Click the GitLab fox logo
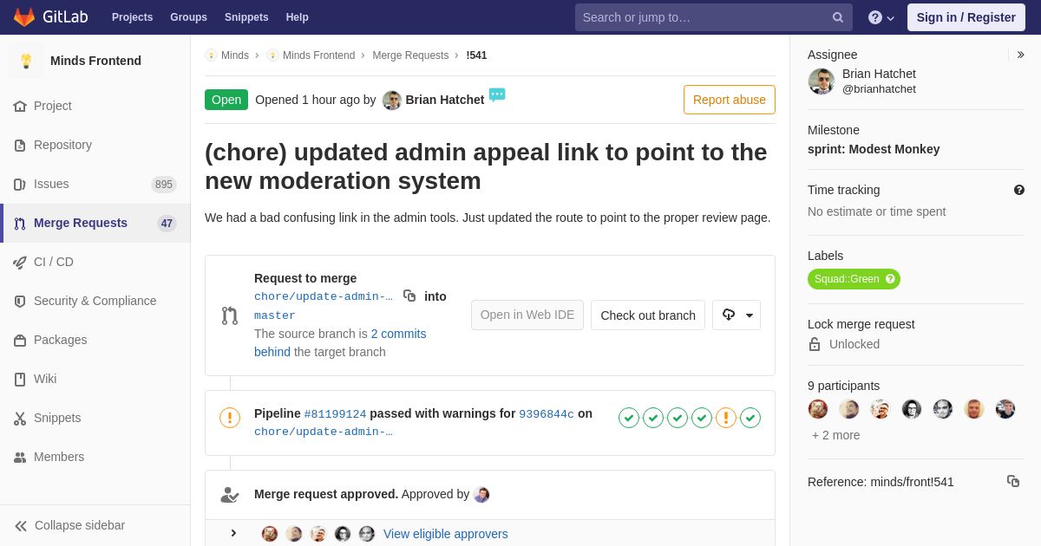Image resolution: width=1041 pixels, height=546 pixels. click(x=24, y=17)
